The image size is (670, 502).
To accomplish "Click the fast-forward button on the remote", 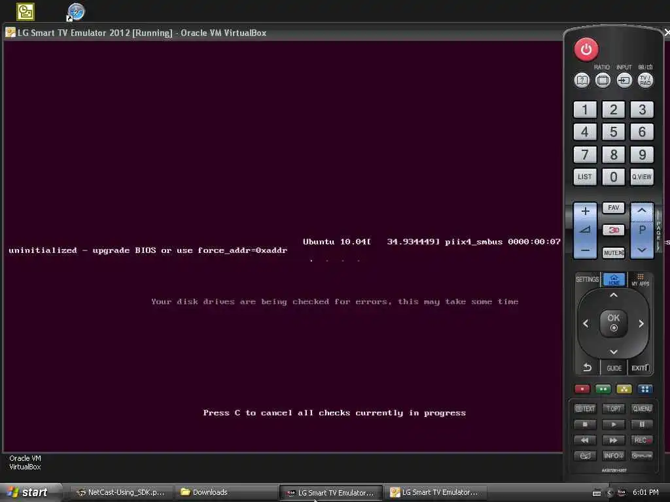I will [613, 440].
